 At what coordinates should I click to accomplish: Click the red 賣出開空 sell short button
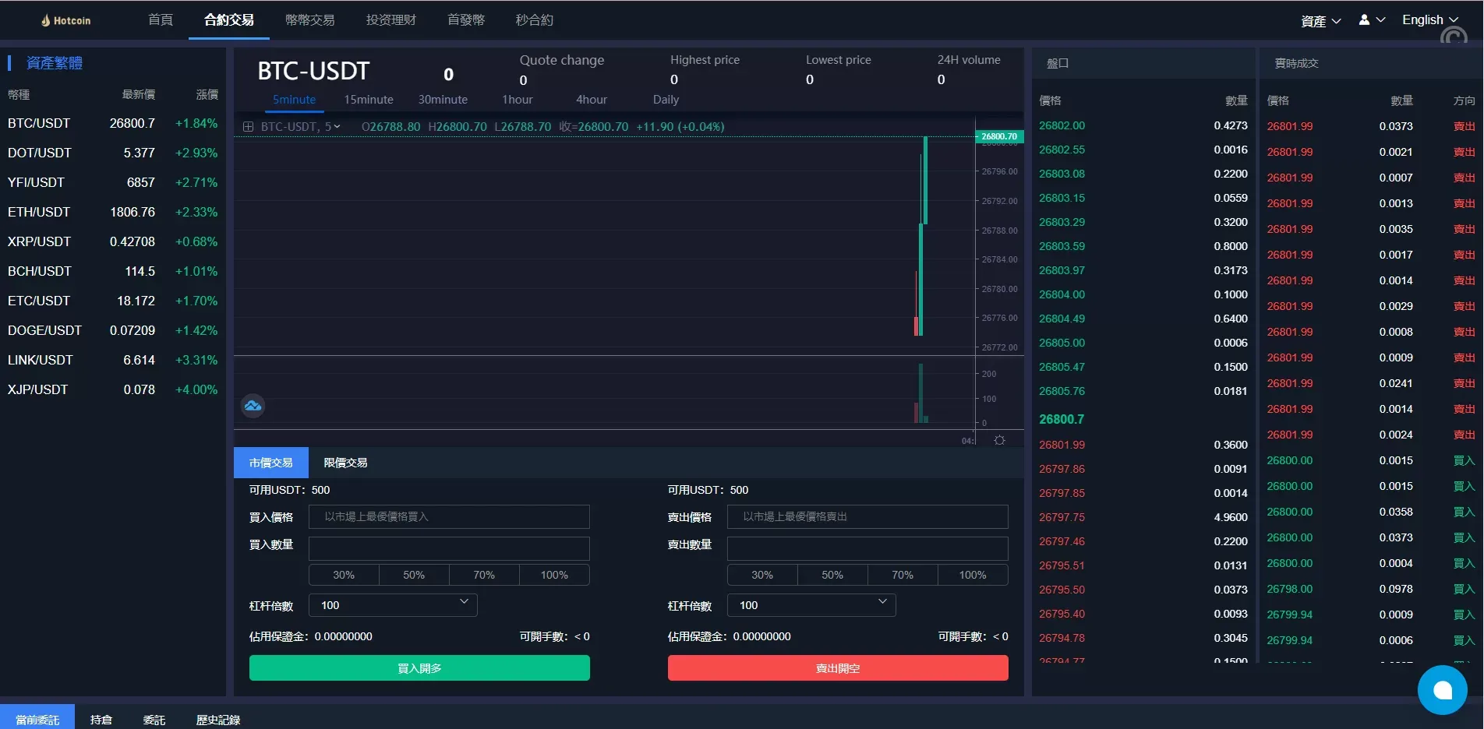point(838,668)
